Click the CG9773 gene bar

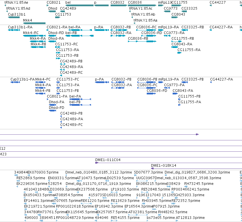pyautogui.click(x=167, y=11)
